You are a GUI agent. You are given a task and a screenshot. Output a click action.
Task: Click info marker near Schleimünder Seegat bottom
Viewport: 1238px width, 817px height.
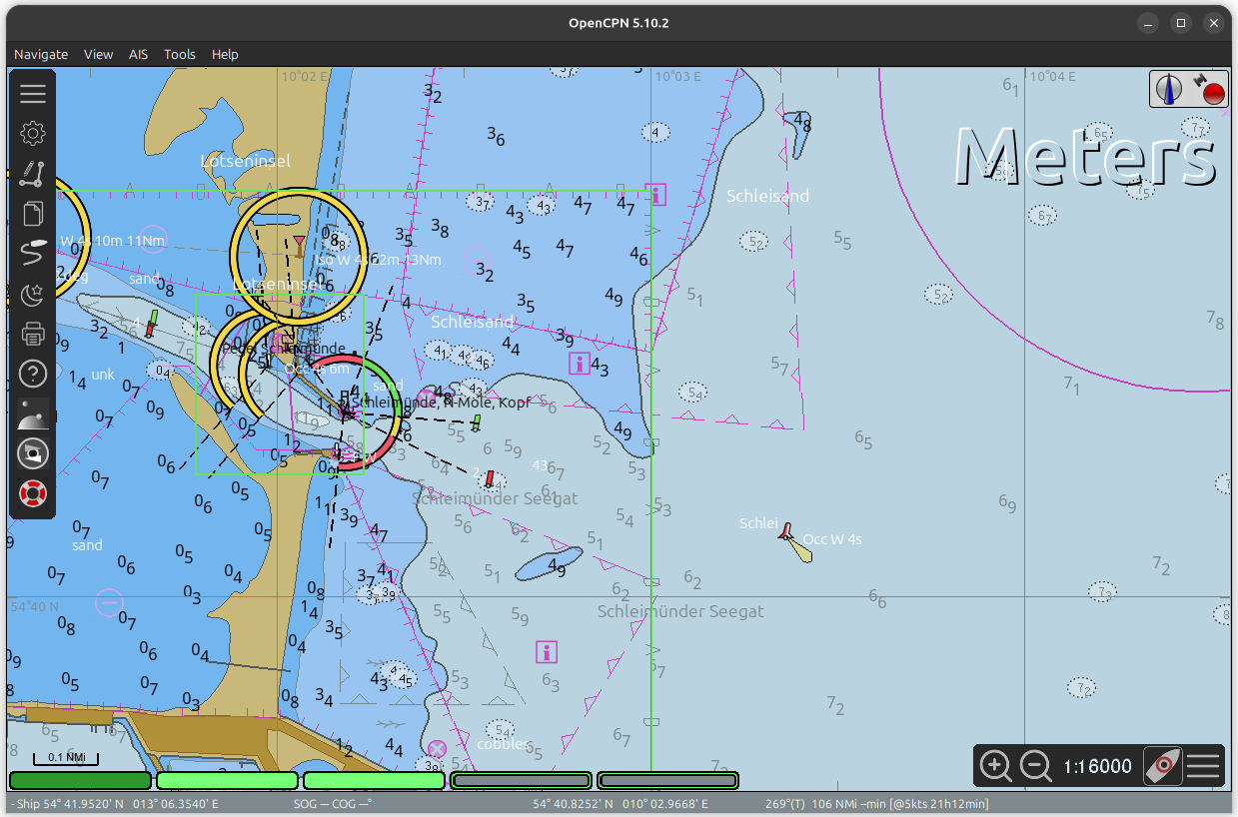point(546,652)
